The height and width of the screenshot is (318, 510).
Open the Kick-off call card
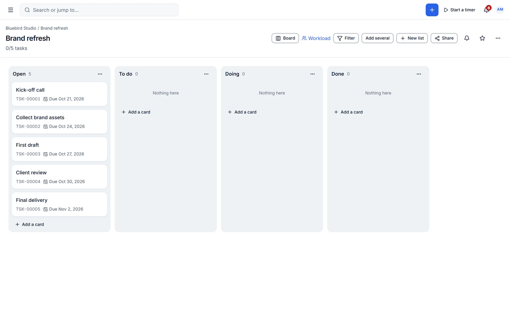60,94
